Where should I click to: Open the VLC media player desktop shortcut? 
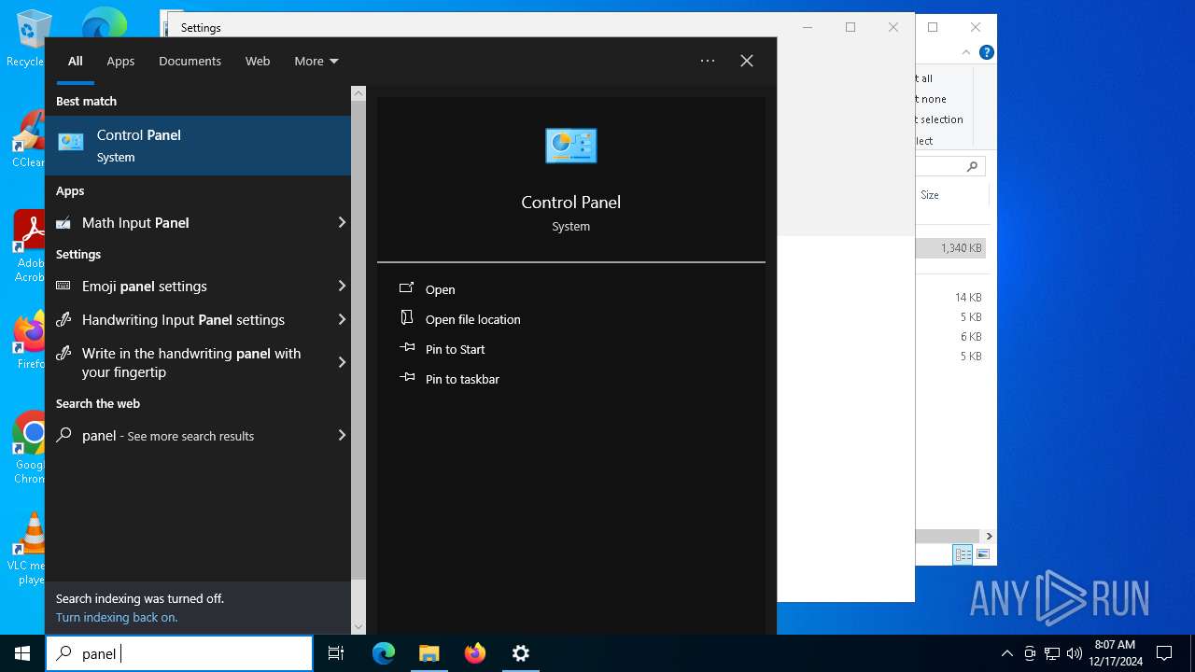(x=28, y=549)
